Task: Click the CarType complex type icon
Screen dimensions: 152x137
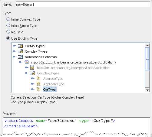Action: (38, 89)
